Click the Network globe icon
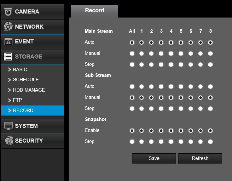The image size is (232, 181). pos(8,26)
